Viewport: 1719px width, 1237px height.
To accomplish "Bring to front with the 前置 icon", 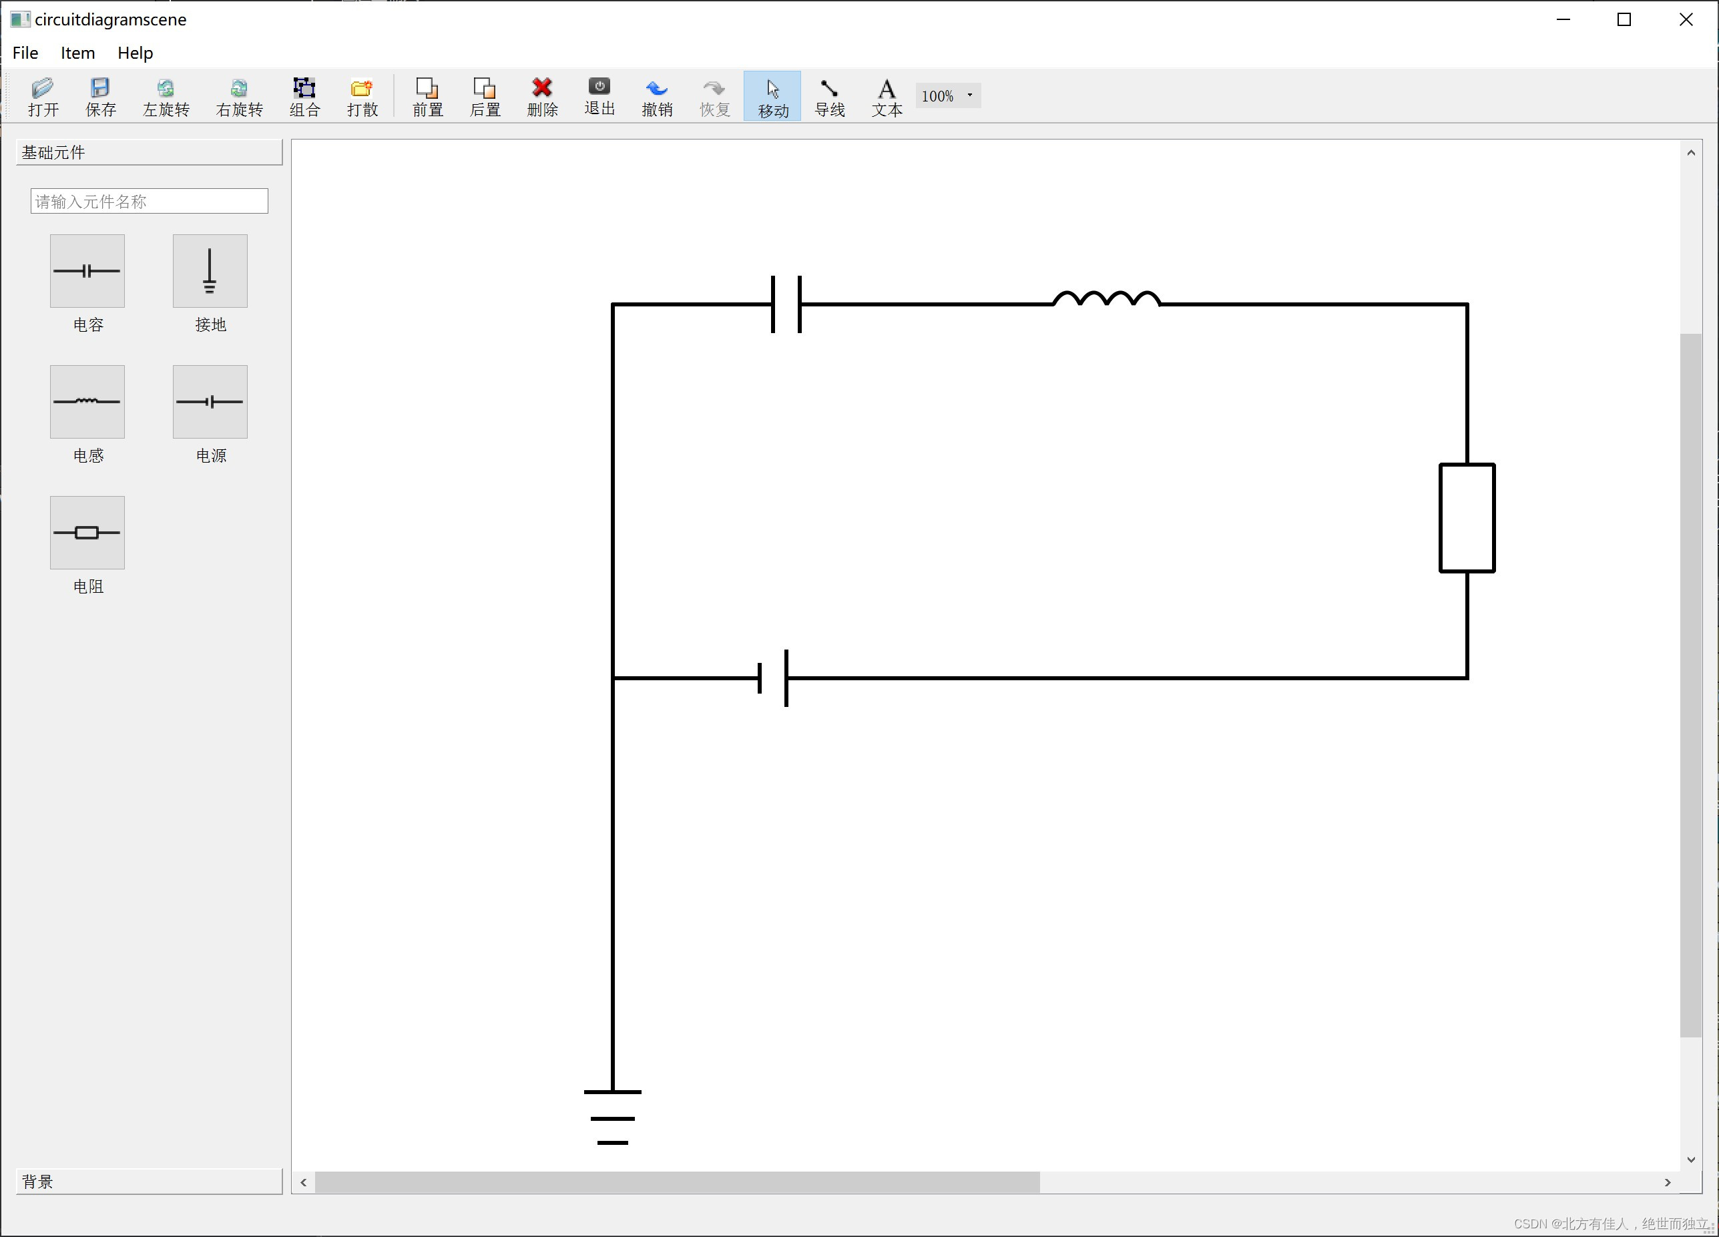I will [x=427, y=96].
